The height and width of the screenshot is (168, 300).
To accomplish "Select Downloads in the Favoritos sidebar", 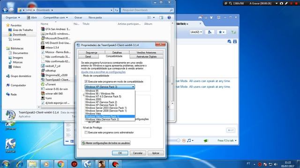I will (19, 35).
